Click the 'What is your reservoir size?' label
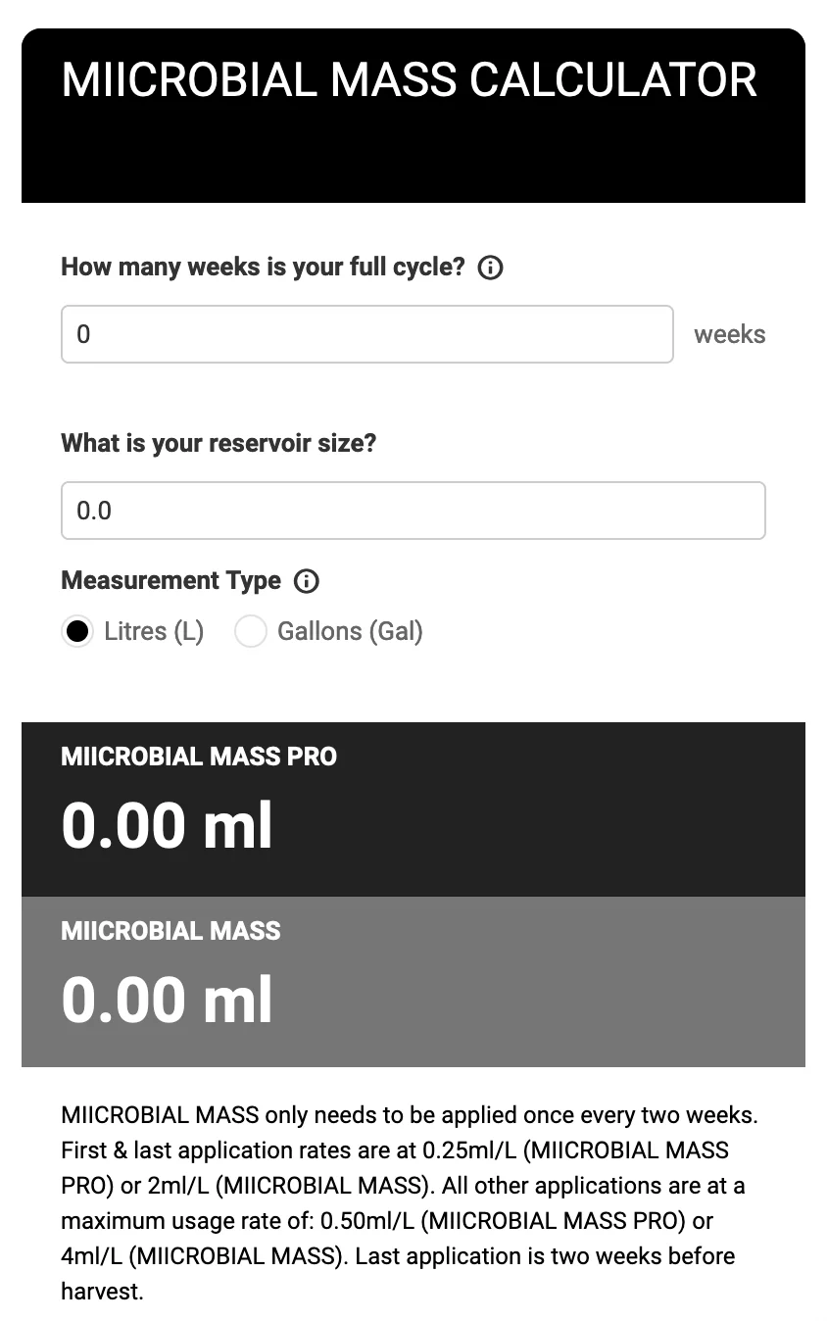The width and height of the screenshot is (827, 1321). [219, 443]
